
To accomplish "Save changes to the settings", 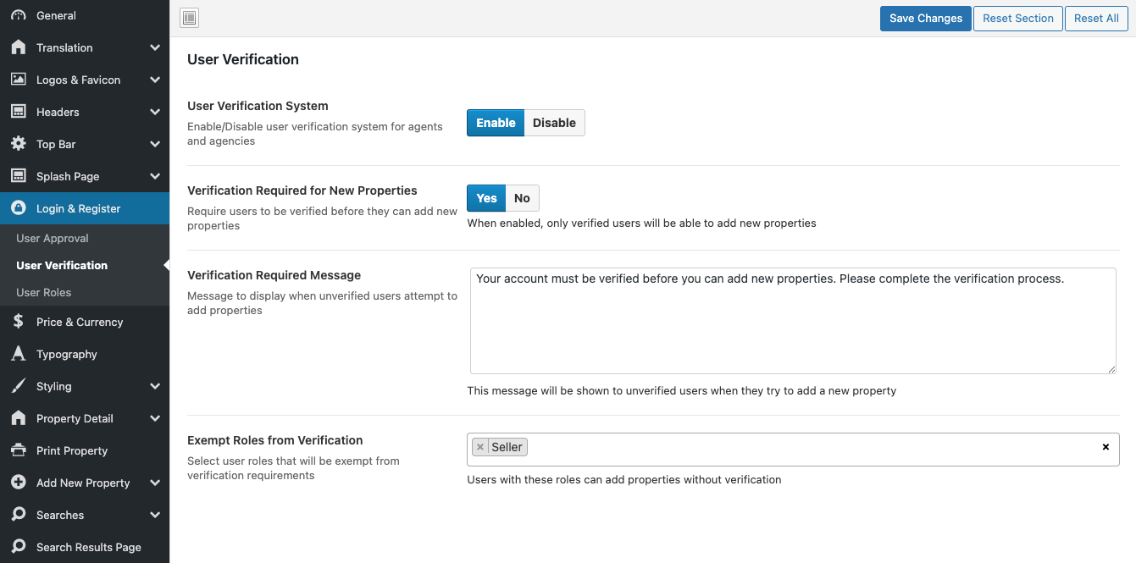I will 925,18.
